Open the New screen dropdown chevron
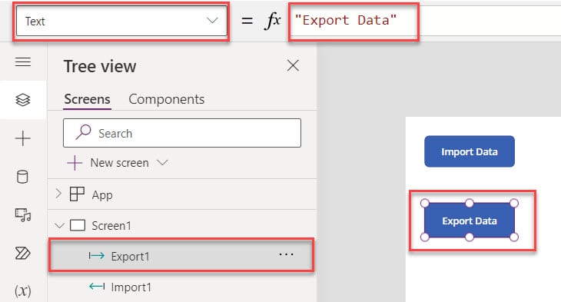The image size is (561, 302). pos(162,163)
